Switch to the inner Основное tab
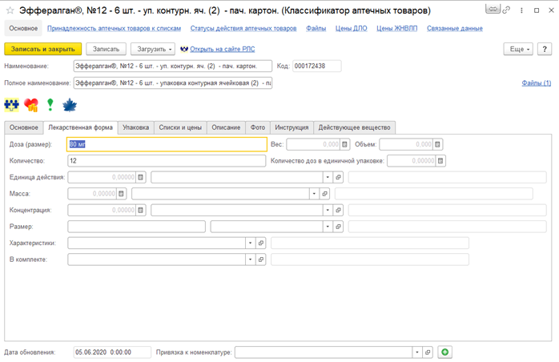 click(x=23, y=127)
